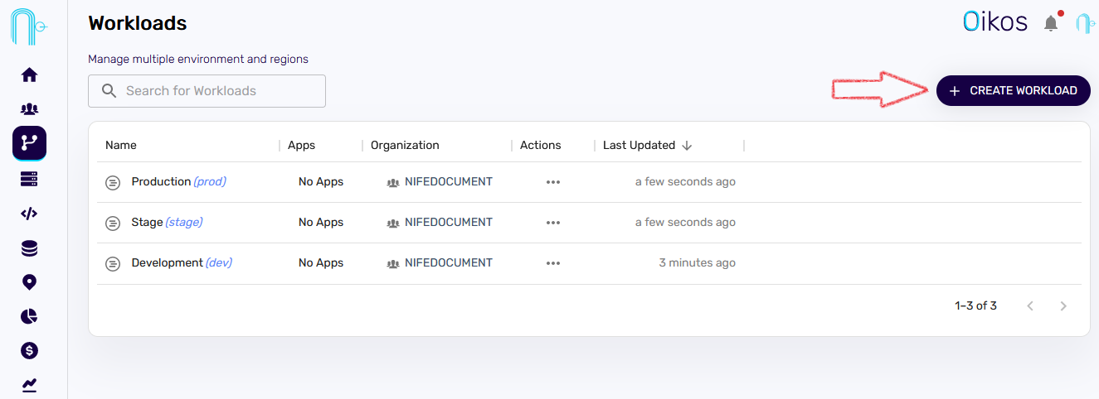Click No Apps in Stage row

[x=321, y=222]
